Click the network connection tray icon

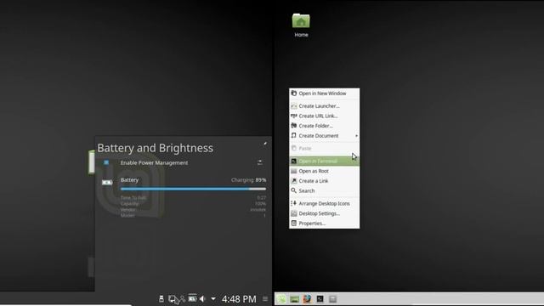point(183,298)
